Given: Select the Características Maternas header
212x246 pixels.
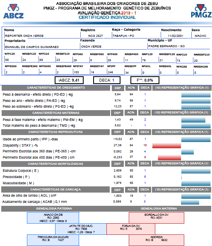Looking at the screenshot, I should 56,113.
